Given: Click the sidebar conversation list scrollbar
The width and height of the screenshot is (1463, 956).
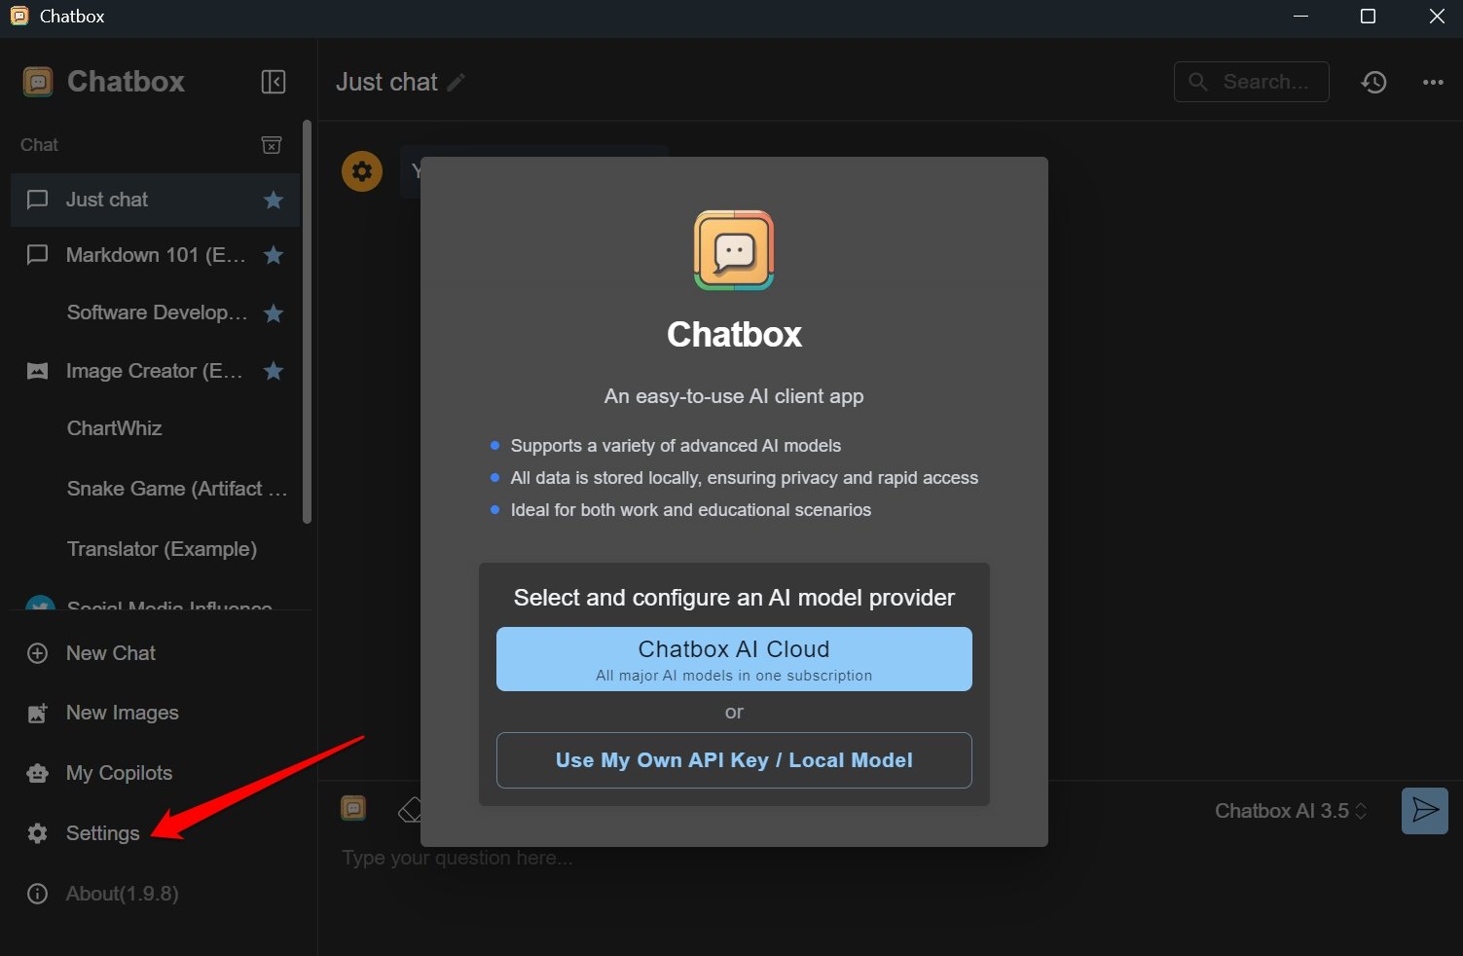Looking at the screenshot, I should pos(308,321).
